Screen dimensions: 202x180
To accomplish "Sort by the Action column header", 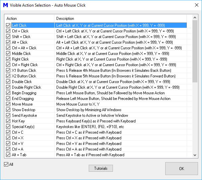I will tap(29, 19).
